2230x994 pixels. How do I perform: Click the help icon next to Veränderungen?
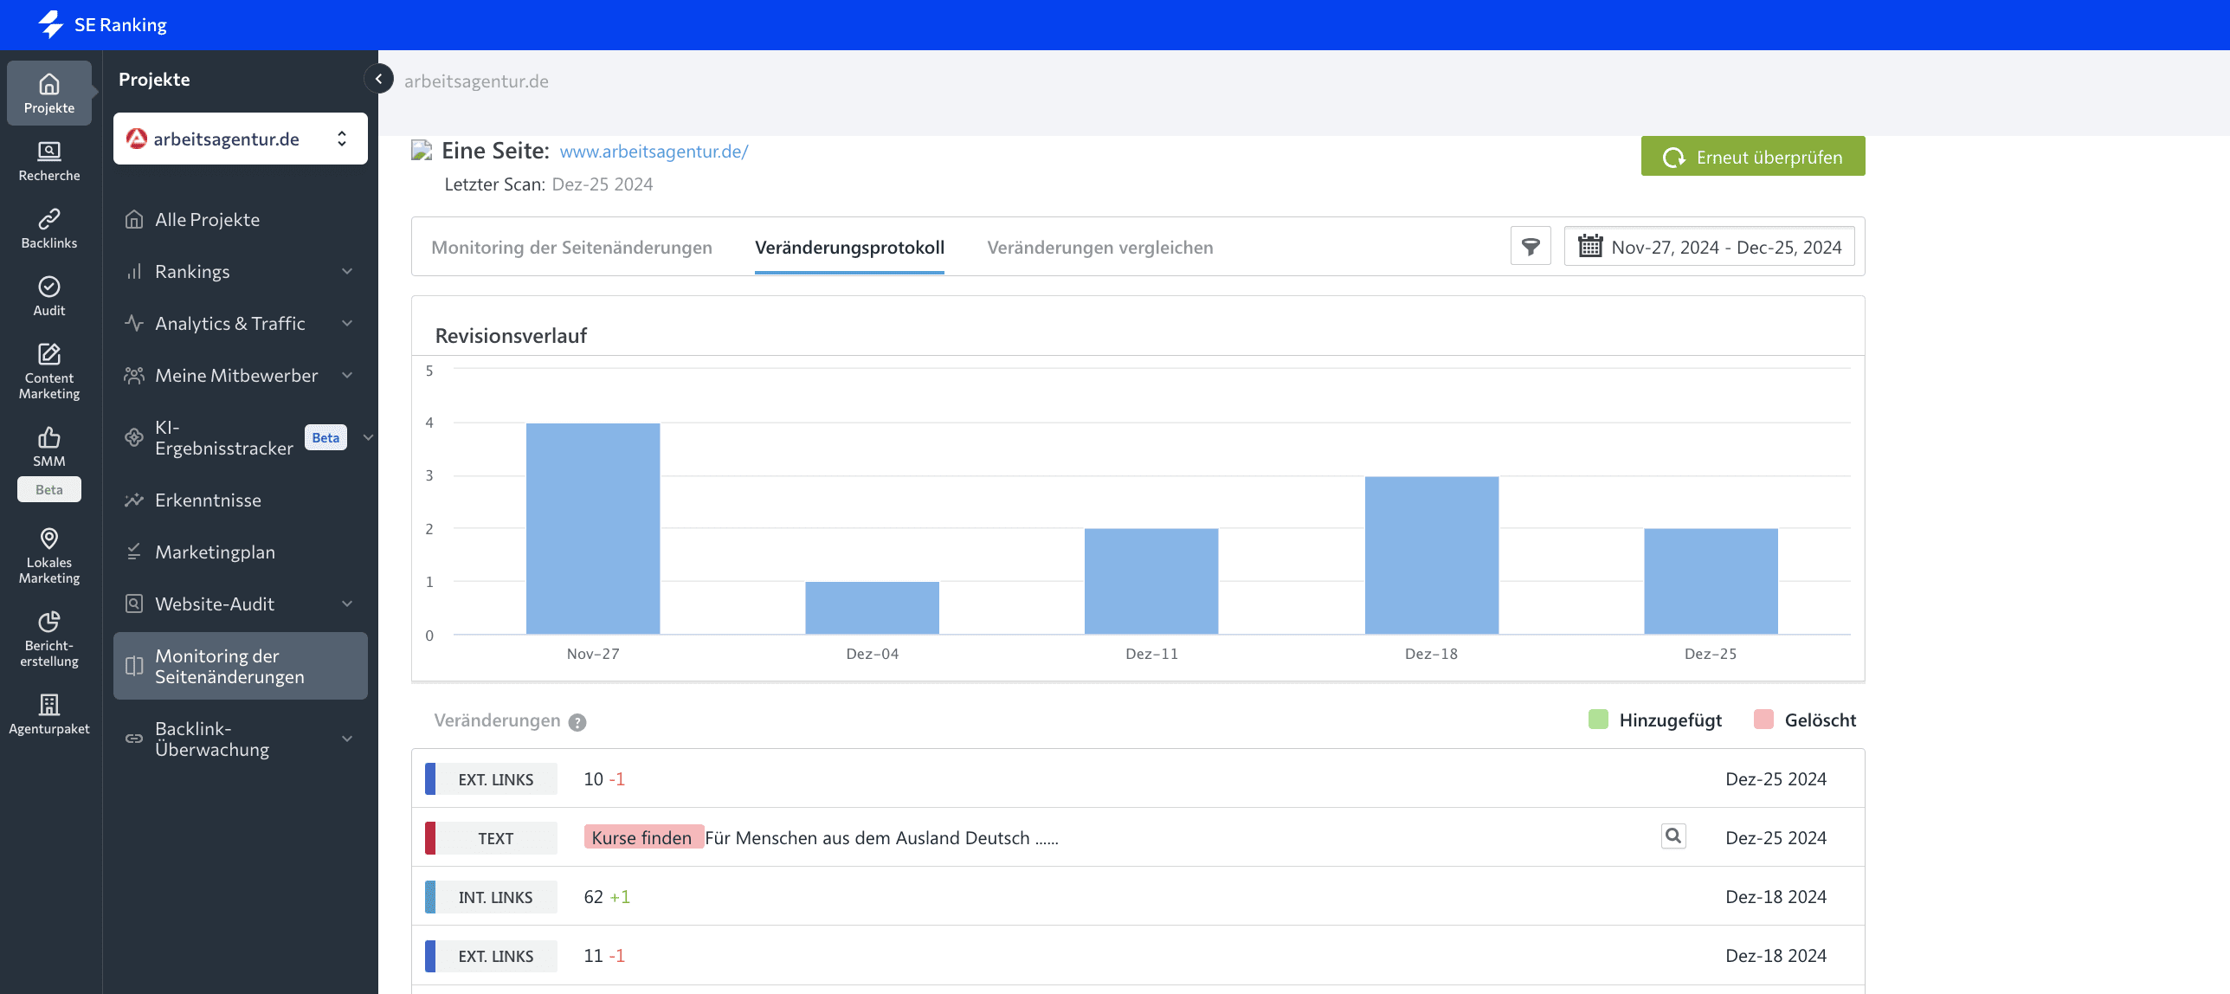577,722
